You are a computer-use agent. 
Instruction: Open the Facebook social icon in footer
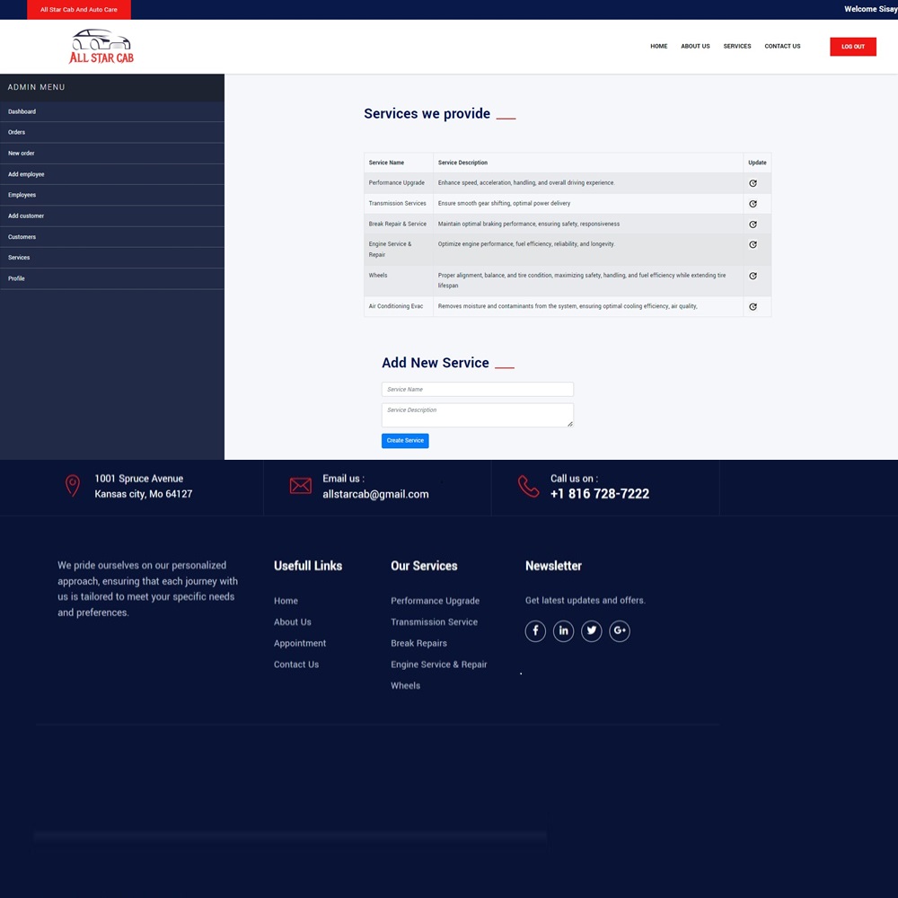(535, 631)
